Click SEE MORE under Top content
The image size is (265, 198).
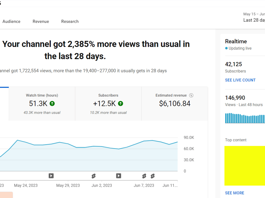[x=235, y=193]
